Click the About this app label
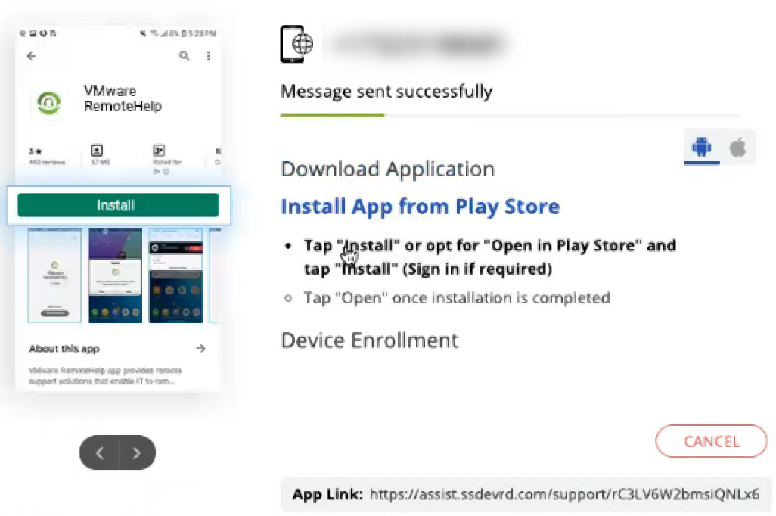 pos(64,349)
